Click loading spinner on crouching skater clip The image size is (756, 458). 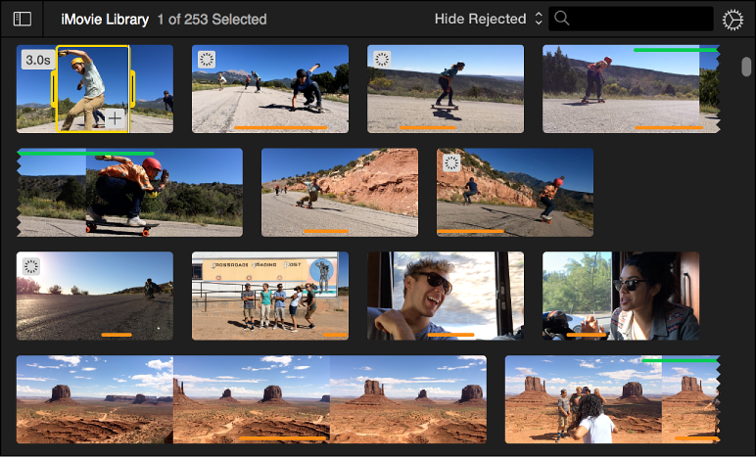point(207,60)
